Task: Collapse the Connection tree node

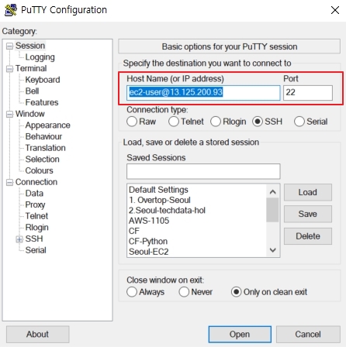Action: [x=9, y=182]
